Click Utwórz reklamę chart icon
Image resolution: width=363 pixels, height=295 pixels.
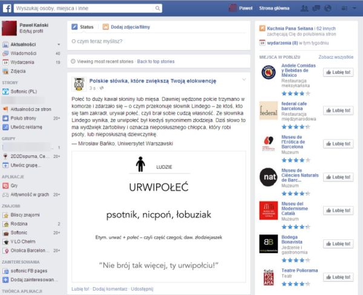click(5, 127)
